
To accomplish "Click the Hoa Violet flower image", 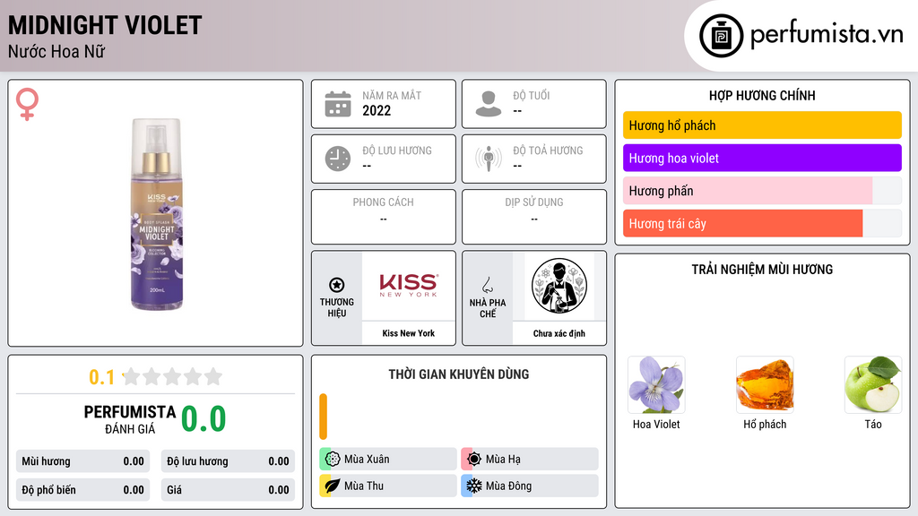I will coord(656,385).
